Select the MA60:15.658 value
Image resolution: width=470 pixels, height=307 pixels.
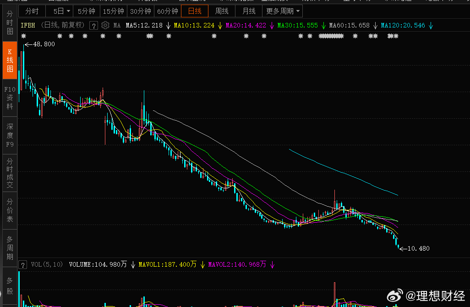click(350, 26)
